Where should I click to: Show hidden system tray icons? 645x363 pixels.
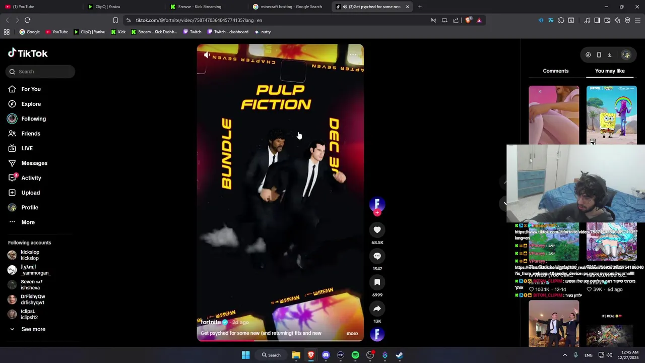click(564, 355)
